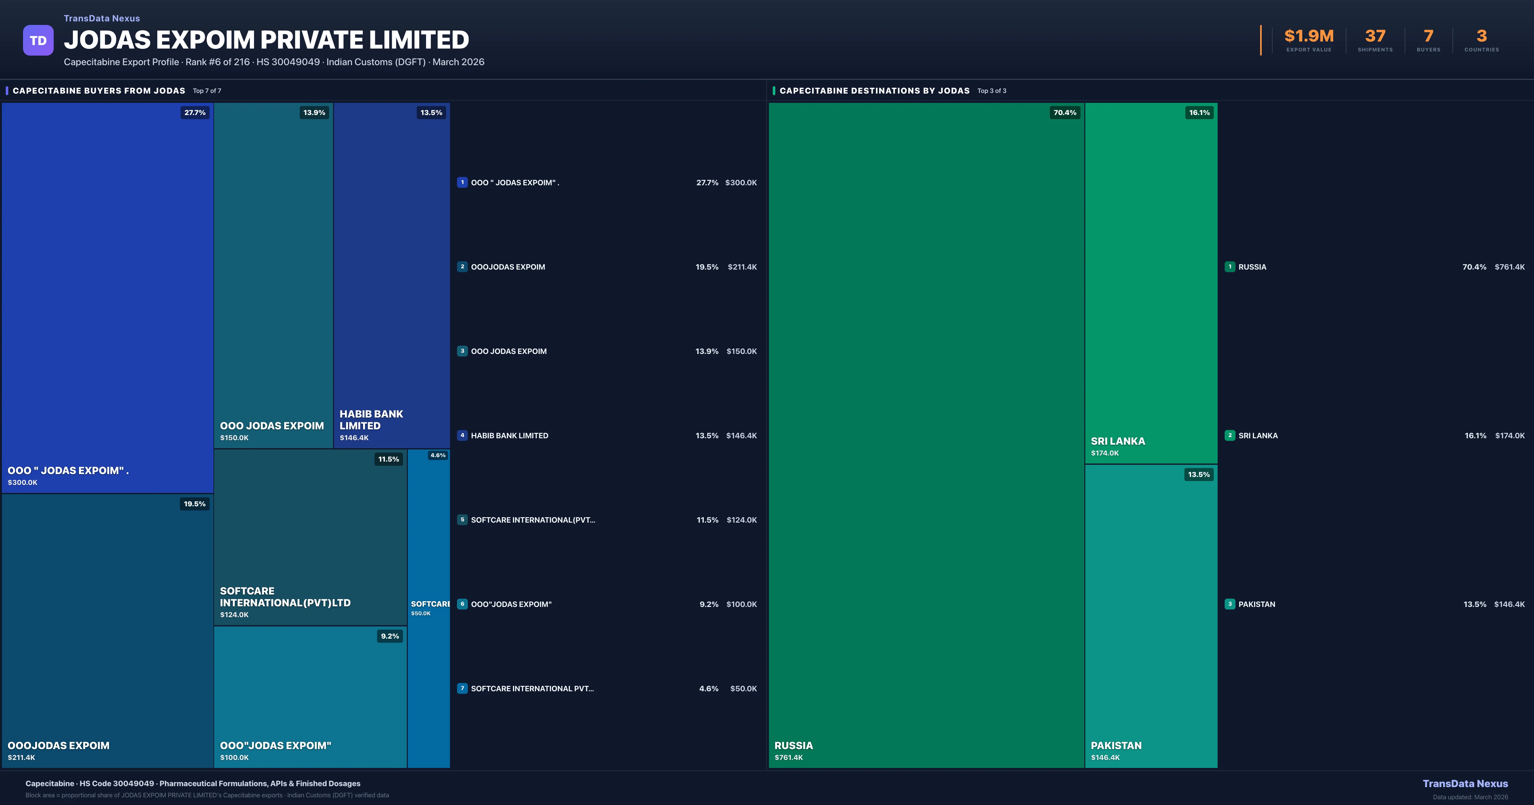Click SOFTCARE INTERNATIONAL(PVT)LTD $124.0K block
This screenshot has height=805, width=1534.
(x=310, y=536)
